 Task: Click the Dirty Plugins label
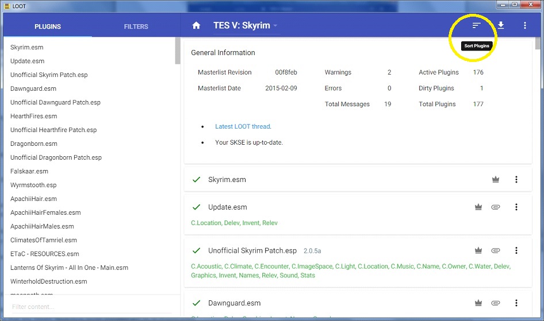click(x=436, y=88)
